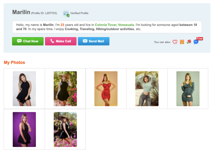Open the dark green long-sleeve dress photo
This screenshot has width=212, height=150.
click(x=188, y=89)
